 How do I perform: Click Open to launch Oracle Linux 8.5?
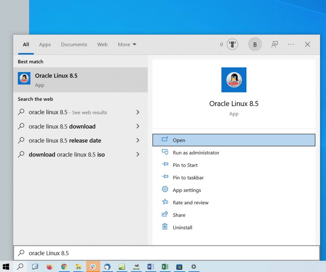tap(179, 140)
